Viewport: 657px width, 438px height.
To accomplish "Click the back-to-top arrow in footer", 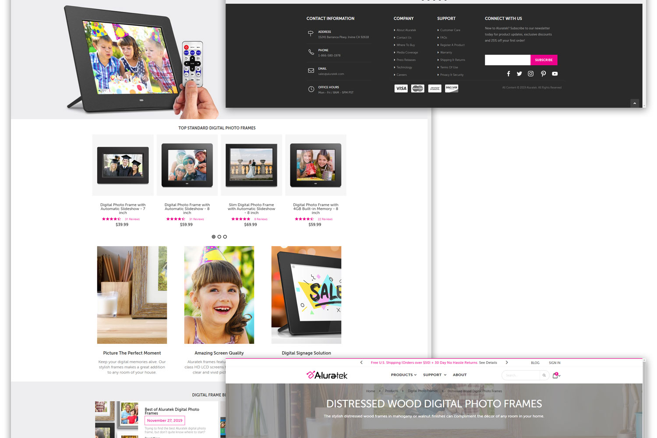I will 635,103.
